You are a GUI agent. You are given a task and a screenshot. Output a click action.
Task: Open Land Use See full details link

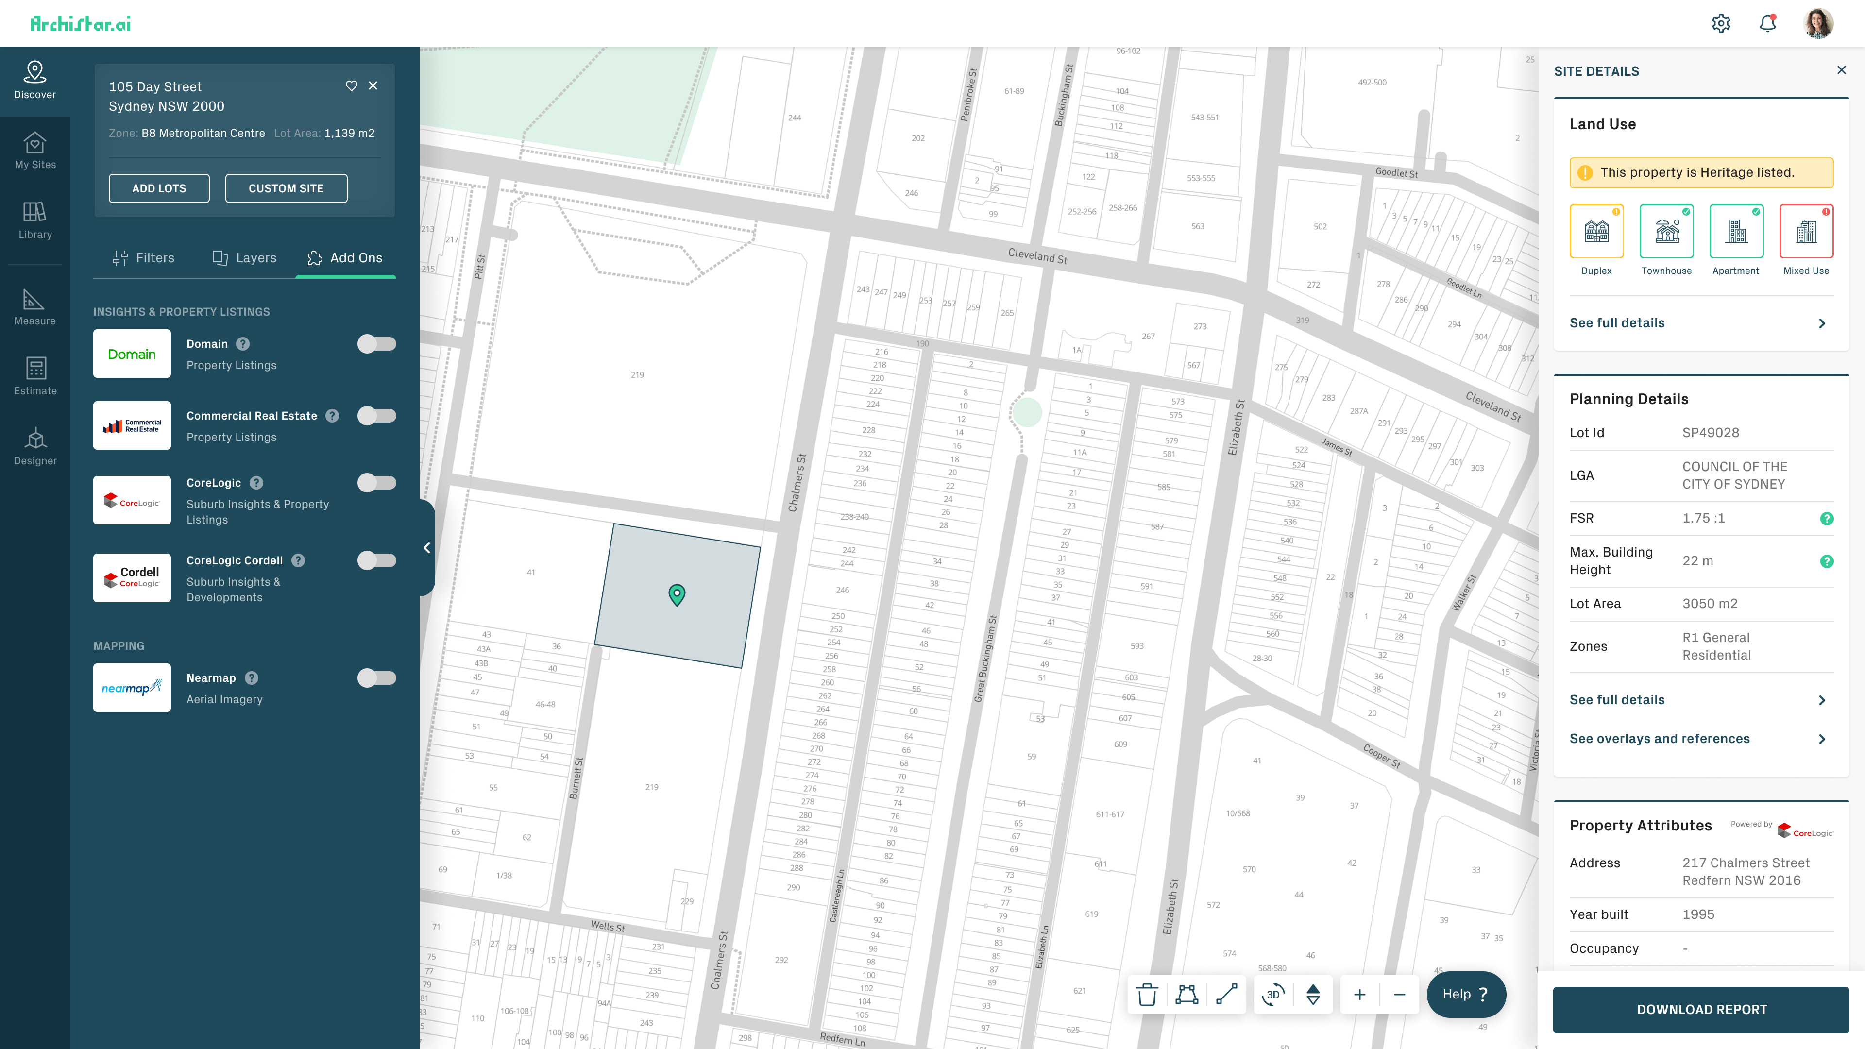click(x=1617, y=323)
